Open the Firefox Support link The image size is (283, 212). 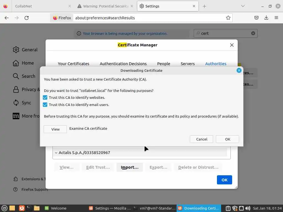[30, 189]
